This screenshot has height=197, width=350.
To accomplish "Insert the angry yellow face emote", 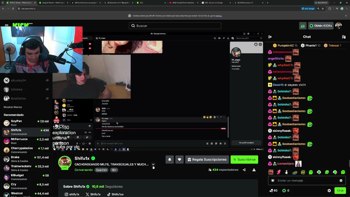I will pos(303,172).
